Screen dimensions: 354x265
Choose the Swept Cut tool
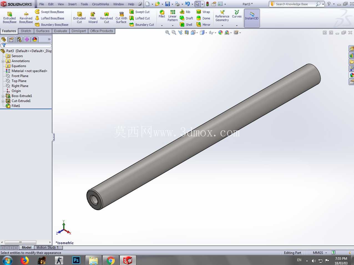140,12
